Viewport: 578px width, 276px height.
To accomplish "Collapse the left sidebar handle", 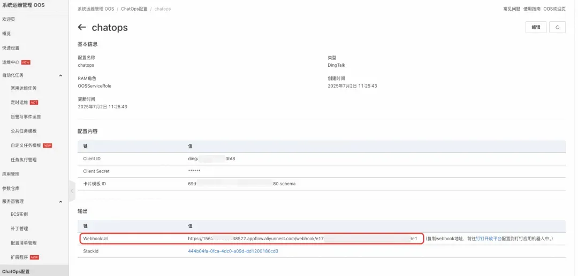I will [72, 191].
